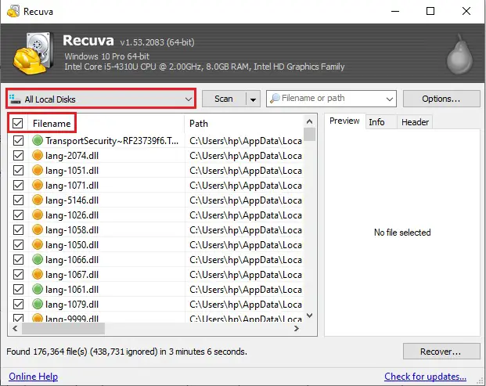Switch to the Header tab
486x386 pixels.
pos(415,122)
